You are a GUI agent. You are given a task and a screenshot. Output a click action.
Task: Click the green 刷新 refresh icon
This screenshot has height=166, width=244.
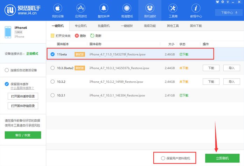point(92,36)
